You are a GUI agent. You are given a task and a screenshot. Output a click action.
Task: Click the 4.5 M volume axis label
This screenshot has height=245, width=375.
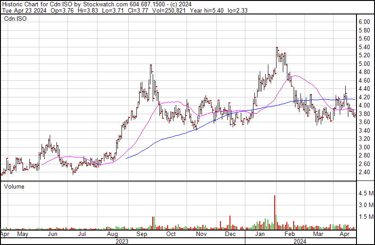pos(366,194)
